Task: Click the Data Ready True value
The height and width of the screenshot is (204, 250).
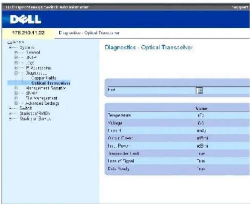Action: pyautogui.click(x=201, y=168)
